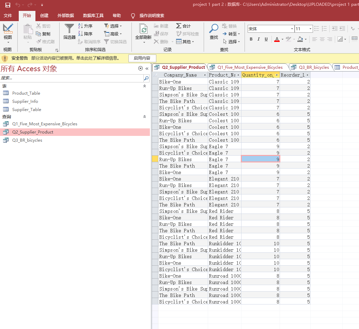Open the Go To (转至) menu
Screen dimensions: 359x329
[x=231, y=34]
